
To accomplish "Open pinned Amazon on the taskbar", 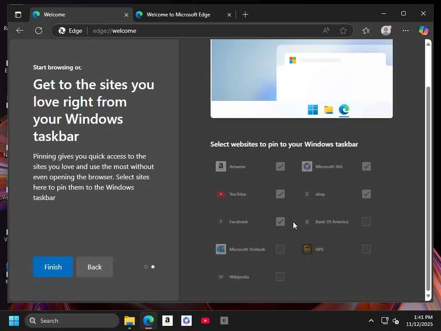I will [168, 320].
